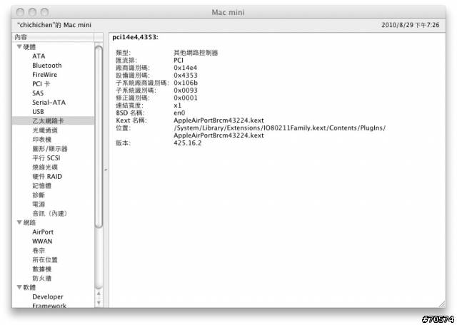Select ATA in the sidebar
The width and height of the screenshot is (457, 325).
(x=39, y=56)
